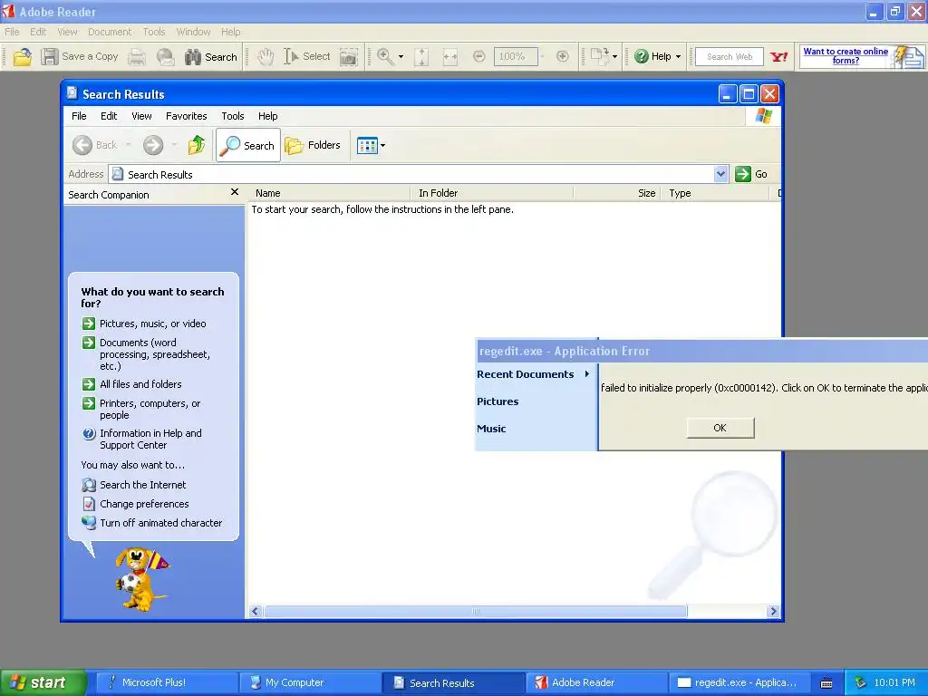Click the Windows start button

42,682
